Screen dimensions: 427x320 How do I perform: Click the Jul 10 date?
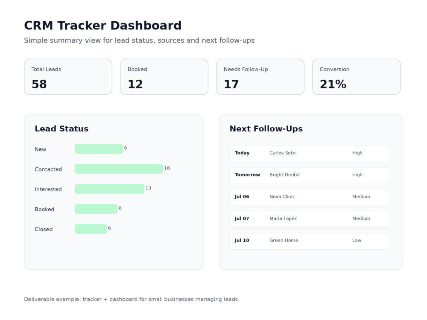pyautogui.click(x=242, y=240)
